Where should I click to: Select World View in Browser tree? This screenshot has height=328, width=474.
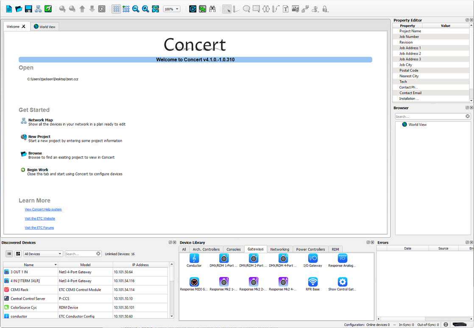418,124
